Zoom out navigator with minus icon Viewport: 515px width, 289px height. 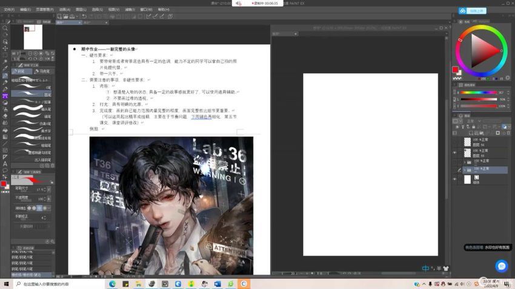coord(30,53)
